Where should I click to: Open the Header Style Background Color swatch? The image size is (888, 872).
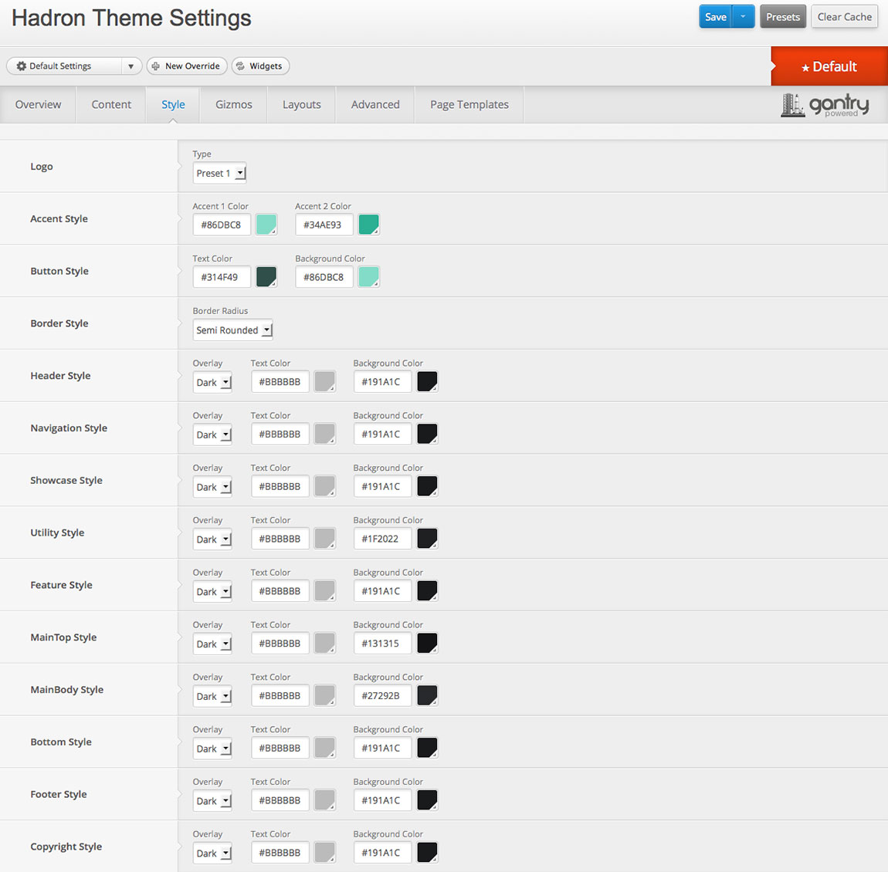[x=427, y=381]
